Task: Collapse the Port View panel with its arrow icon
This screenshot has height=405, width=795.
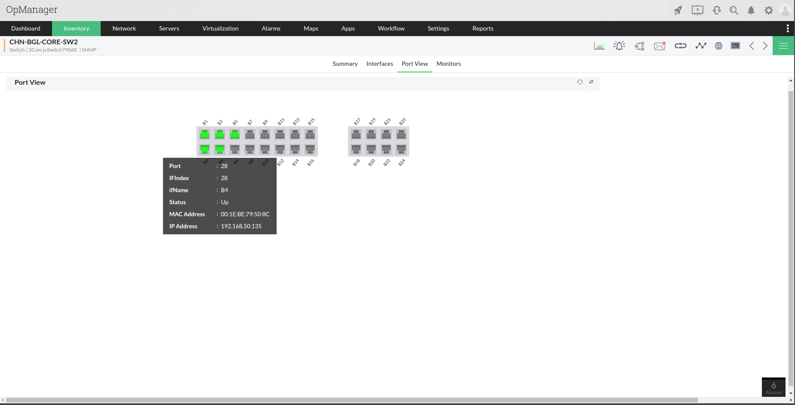Action: click(x=591, y=82)
